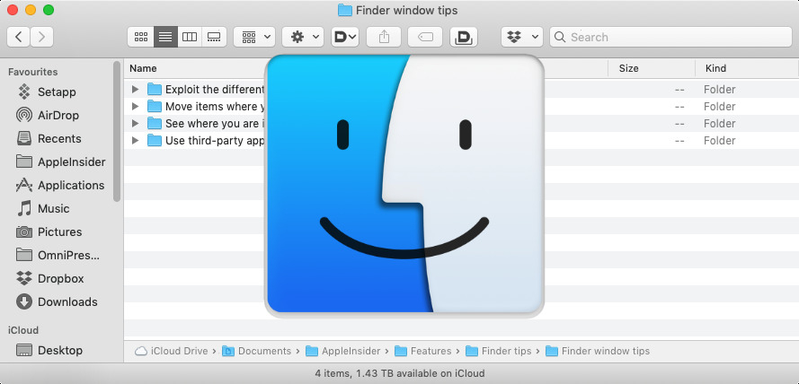This screenshot has width=799, height=384.
Task: Open AirDrop from the sidebar
Action: pos(58,115)
